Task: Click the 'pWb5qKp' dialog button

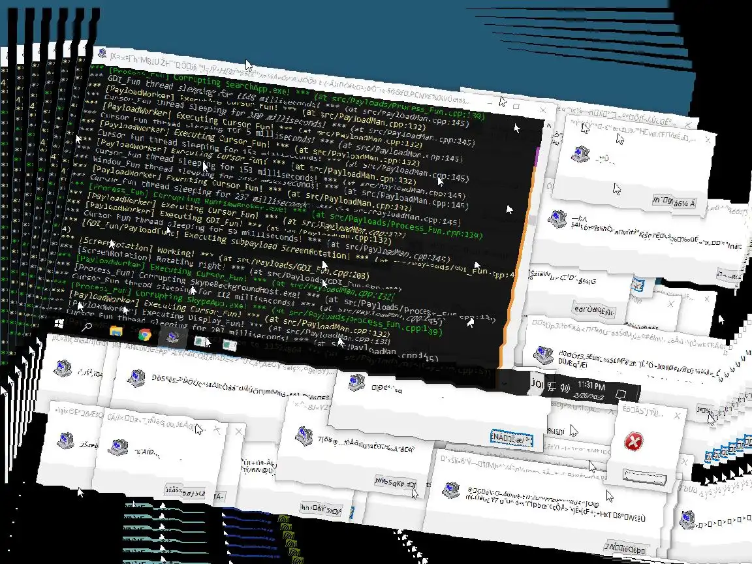Action: (396, 482)
